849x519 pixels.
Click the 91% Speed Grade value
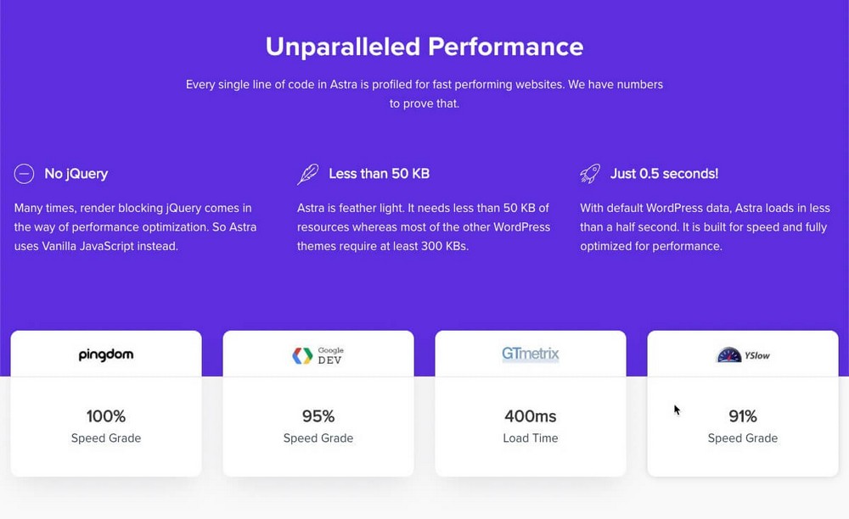[743, 416]
